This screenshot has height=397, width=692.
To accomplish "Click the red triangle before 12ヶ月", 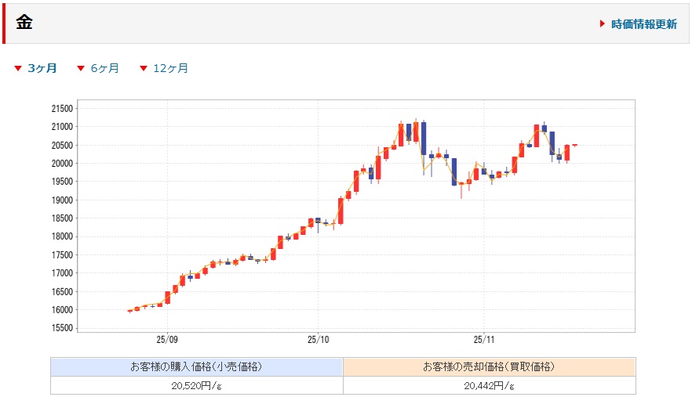I will [x=143, y=69].
